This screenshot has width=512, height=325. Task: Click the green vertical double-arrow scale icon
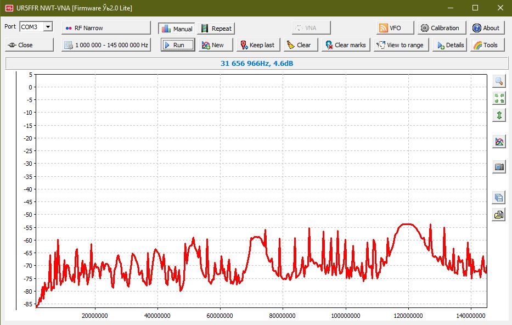coord(499,115)
